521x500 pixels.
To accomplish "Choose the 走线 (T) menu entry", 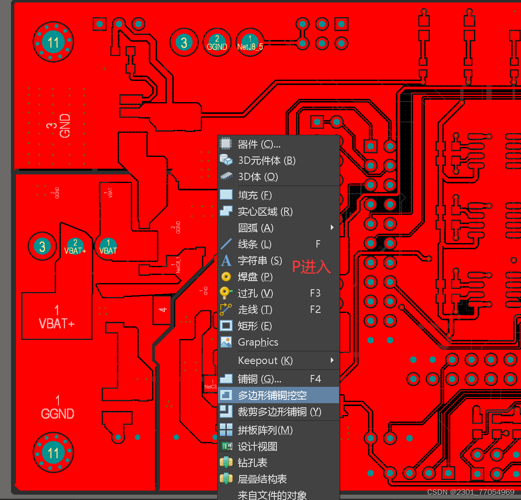I will click(x=278, y=309).
